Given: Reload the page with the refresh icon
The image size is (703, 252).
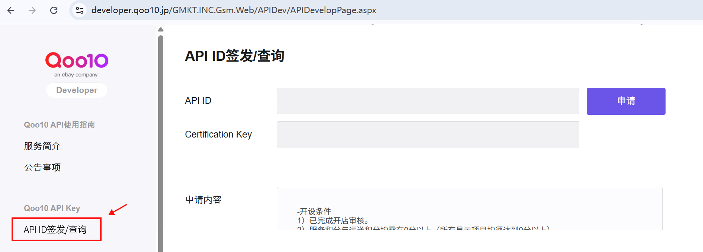Looking at the screenshot, I should (x=54, y=10).
